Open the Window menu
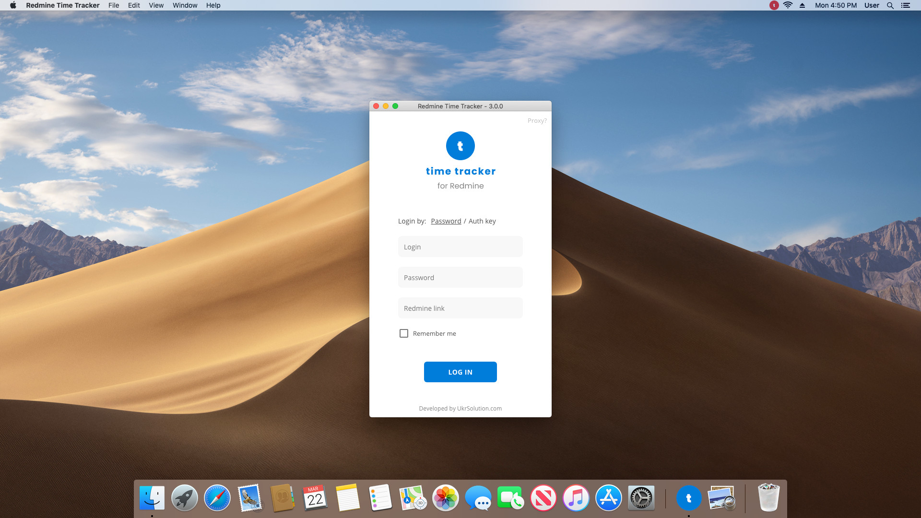Screen dimensions: 921x518 [x=185, y=5]
